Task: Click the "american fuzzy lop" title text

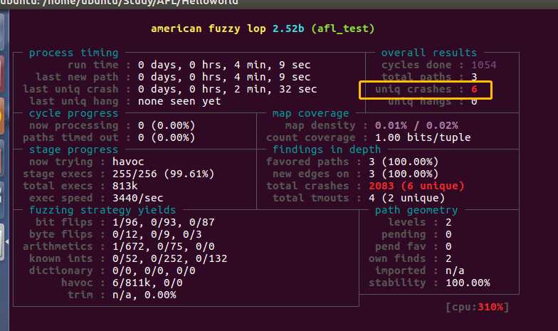Action: coord(208,28)
